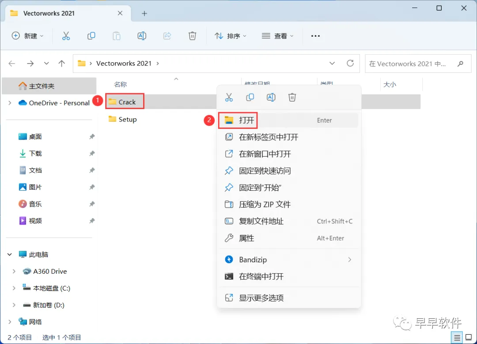This screenshot has height=344, width=477.
Task: Click the chevron after the Vectorworks 2021 breadcrumb
Action: click(158, 63)
